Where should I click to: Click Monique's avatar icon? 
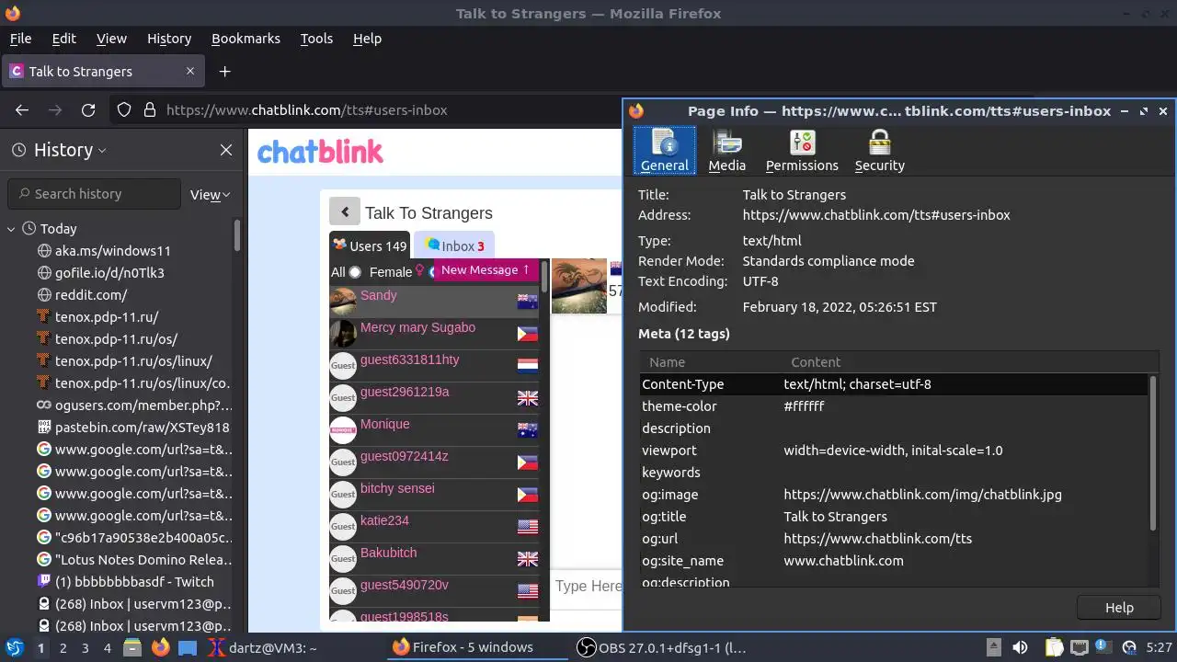(343, 429)
